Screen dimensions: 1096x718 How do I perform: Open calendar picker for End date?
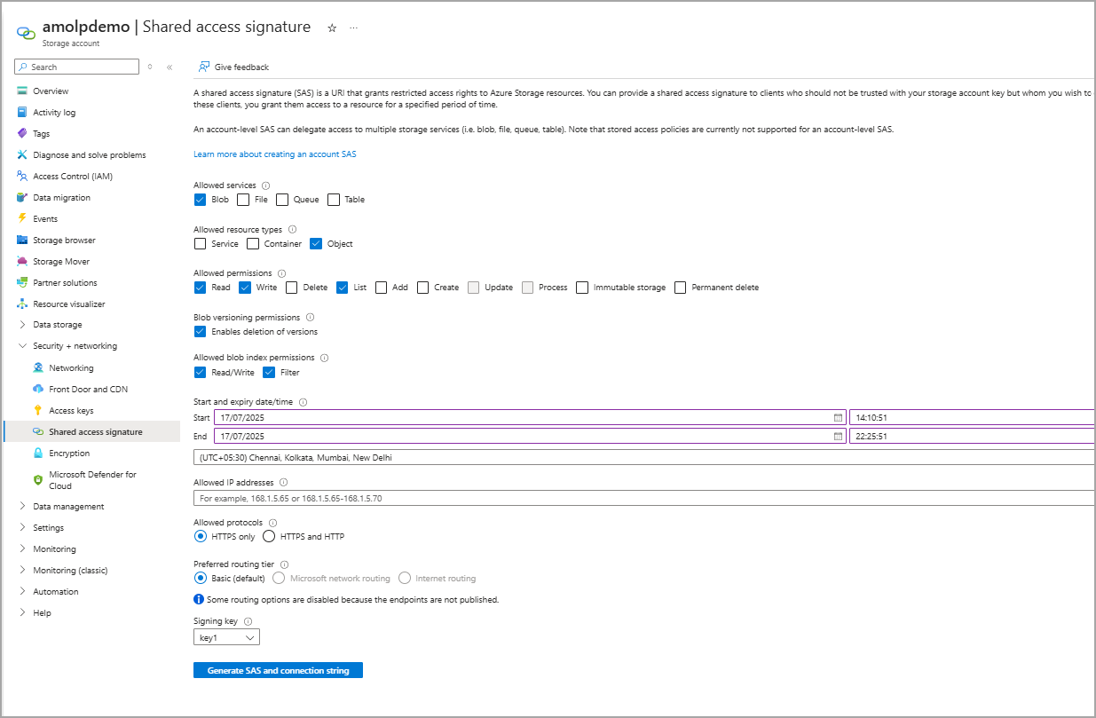pyautogui.click(x=839, y=436)
